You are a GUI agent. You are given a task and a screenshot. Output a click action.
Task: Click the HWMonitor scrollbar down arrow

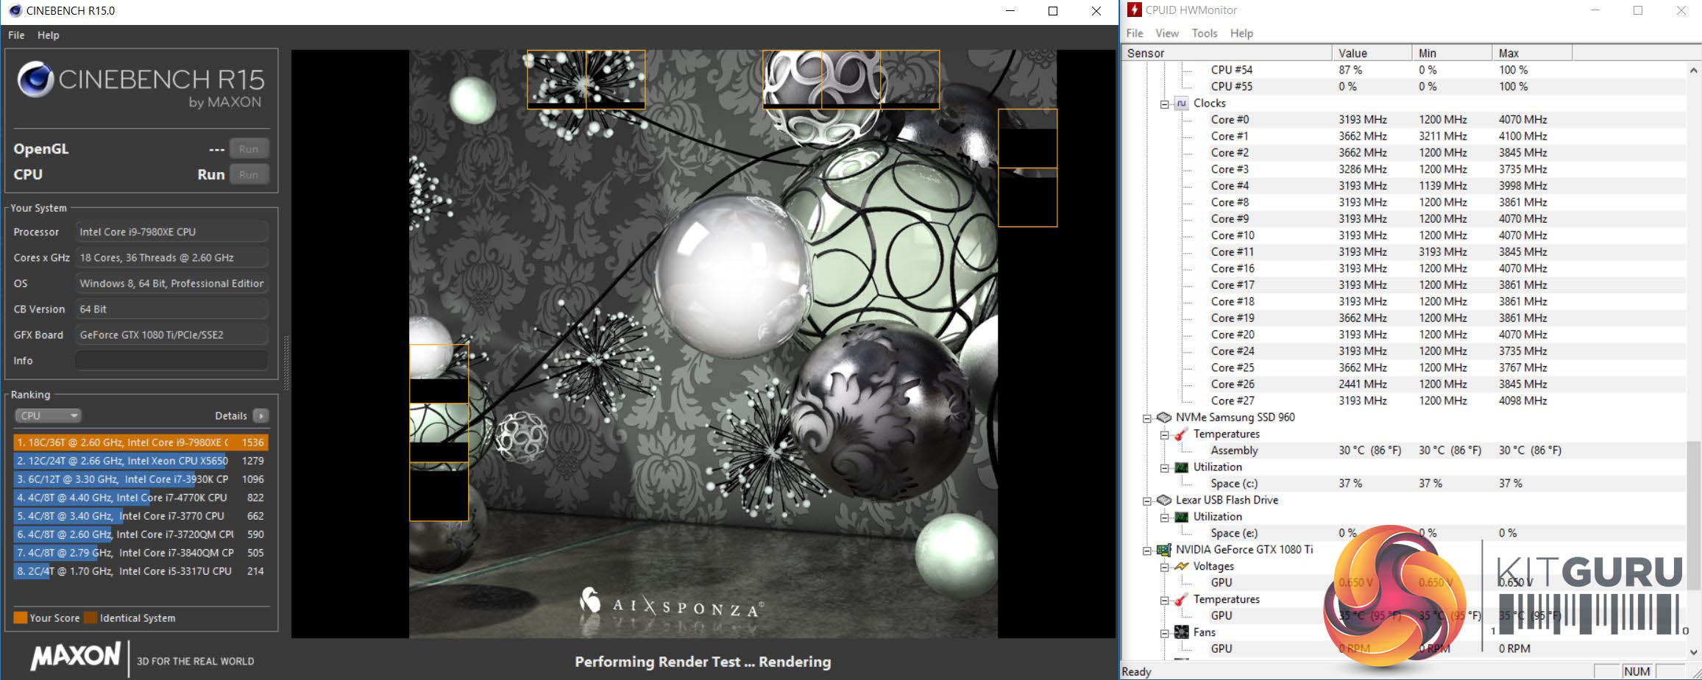coord(1694,652)
